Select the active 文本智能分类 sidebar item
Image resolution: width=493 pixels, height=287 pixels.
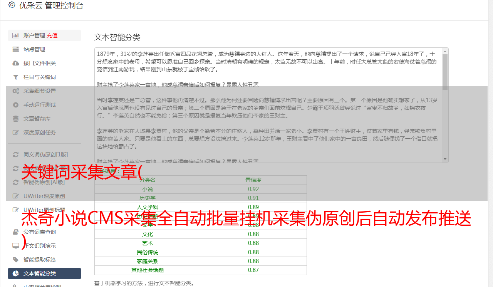(44, 274)
